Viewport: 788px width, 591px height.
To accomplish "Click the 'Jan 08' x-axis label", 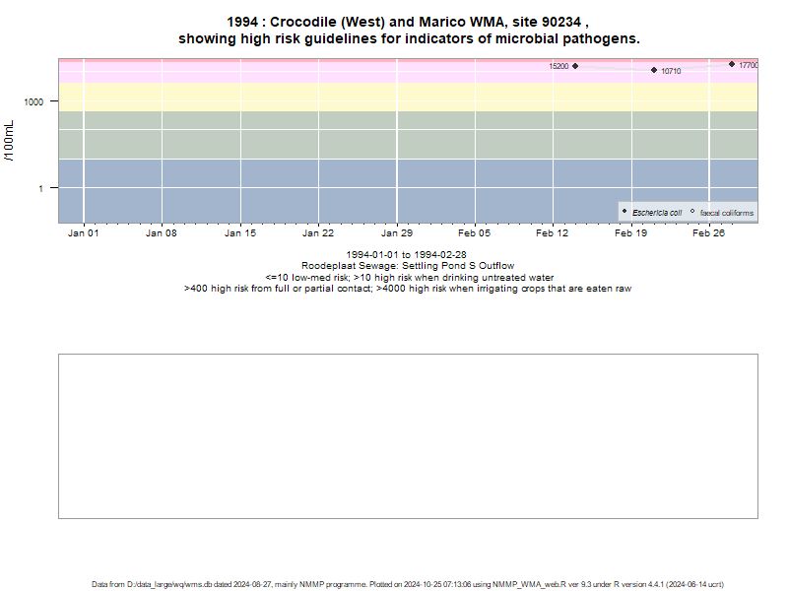I will (162, 233).
